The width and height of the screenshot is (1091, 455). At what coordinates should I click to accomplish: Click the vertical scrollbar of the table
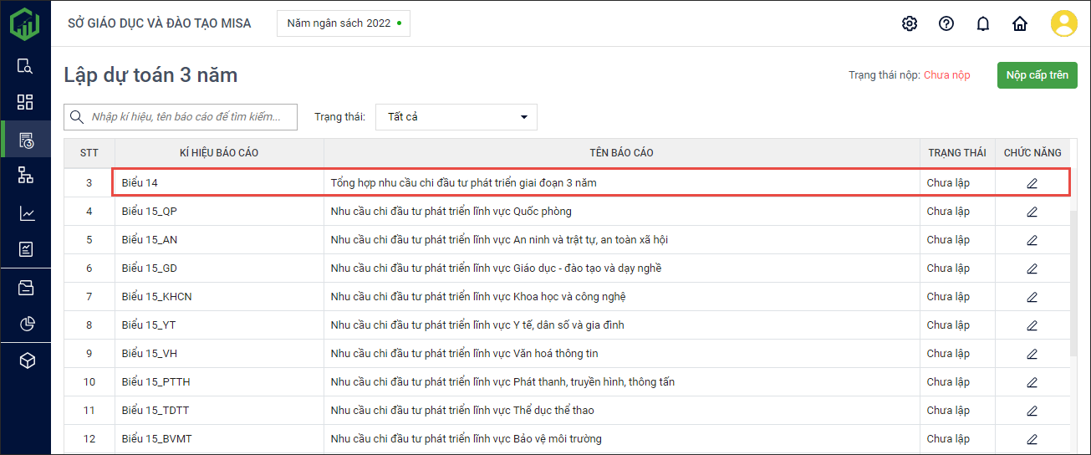pyautogui.click(x=1073, y=276)
